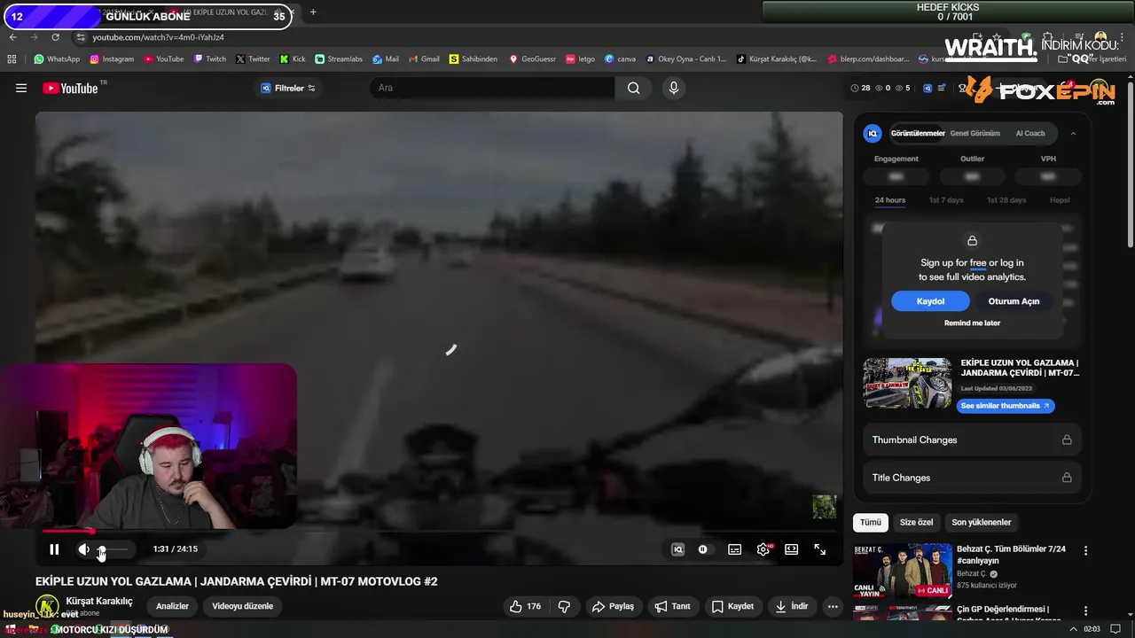Screen dimensions: 1135x638
Task: Adjust the video volume slider
Action: [113, 549]
